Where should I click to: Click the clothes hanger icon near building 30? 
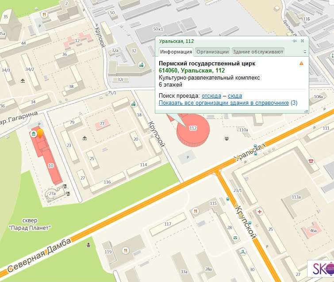tap(242, 252)
